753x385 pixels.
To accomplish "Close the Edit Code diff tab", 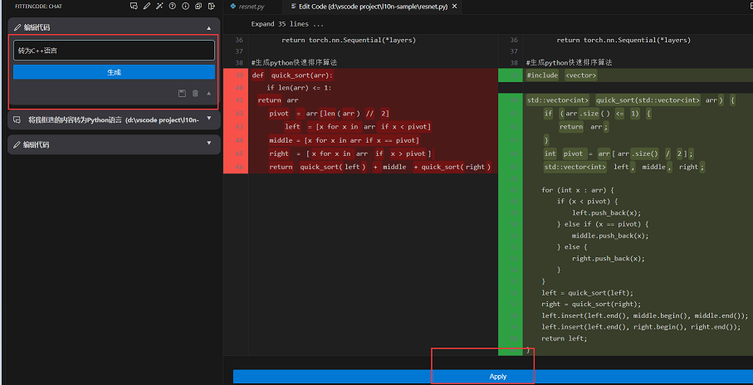I will click(x=455, y=7).
